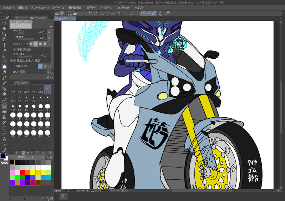Select the Hand move-view tool
The width and height of the screenshot is (285, 201).
[x=4, y=29]
